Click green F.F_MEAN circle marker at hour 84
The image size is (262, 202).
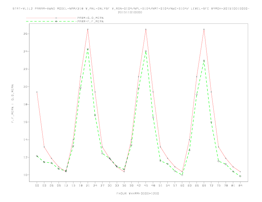click(x=240, y=176)
